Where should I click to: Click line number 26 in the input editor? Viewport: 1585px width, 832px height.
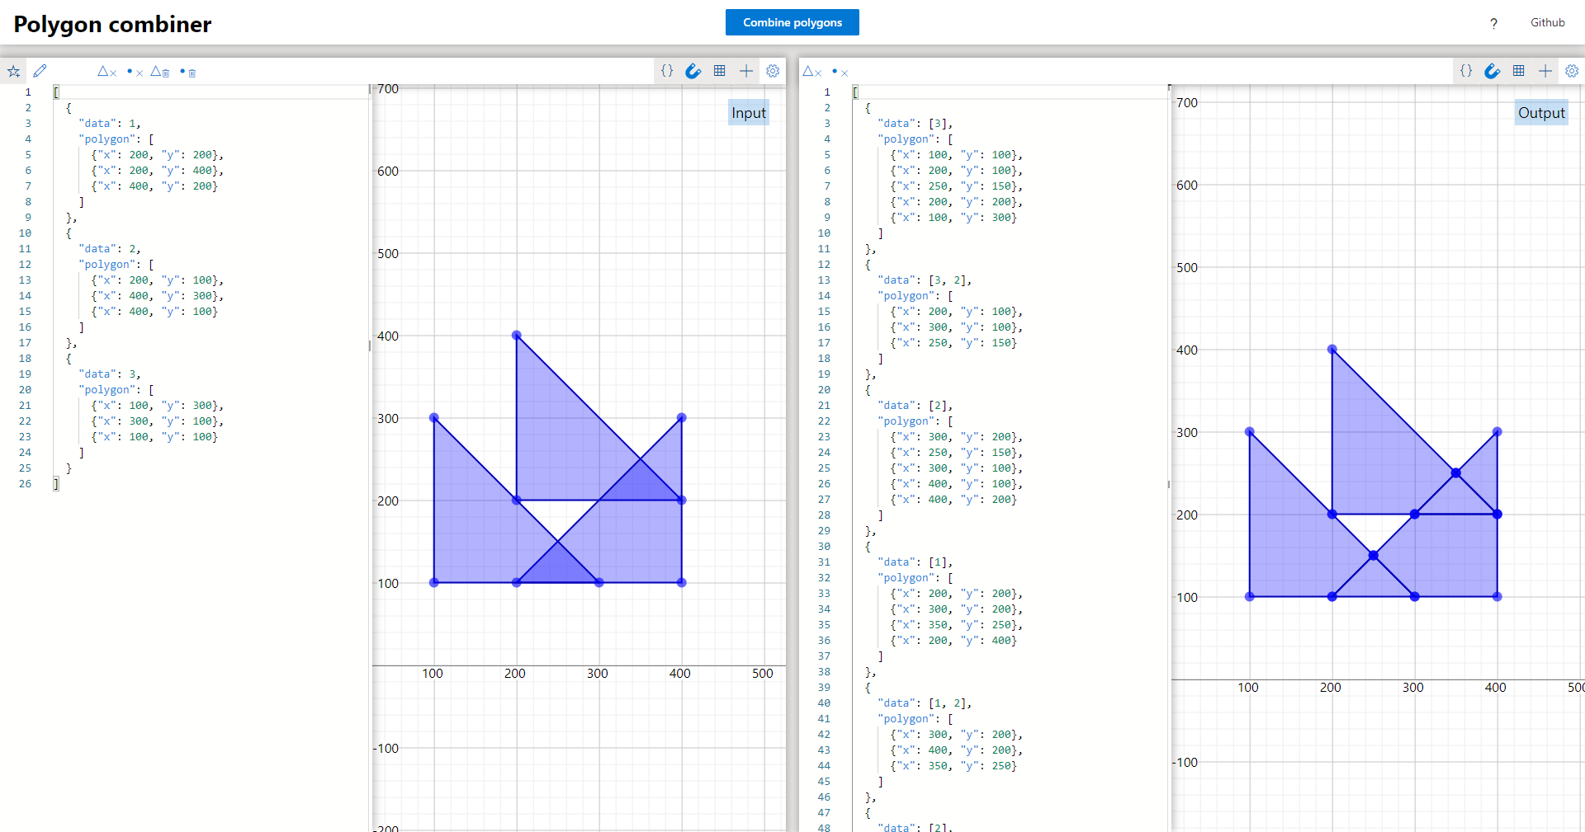(26, 484)
